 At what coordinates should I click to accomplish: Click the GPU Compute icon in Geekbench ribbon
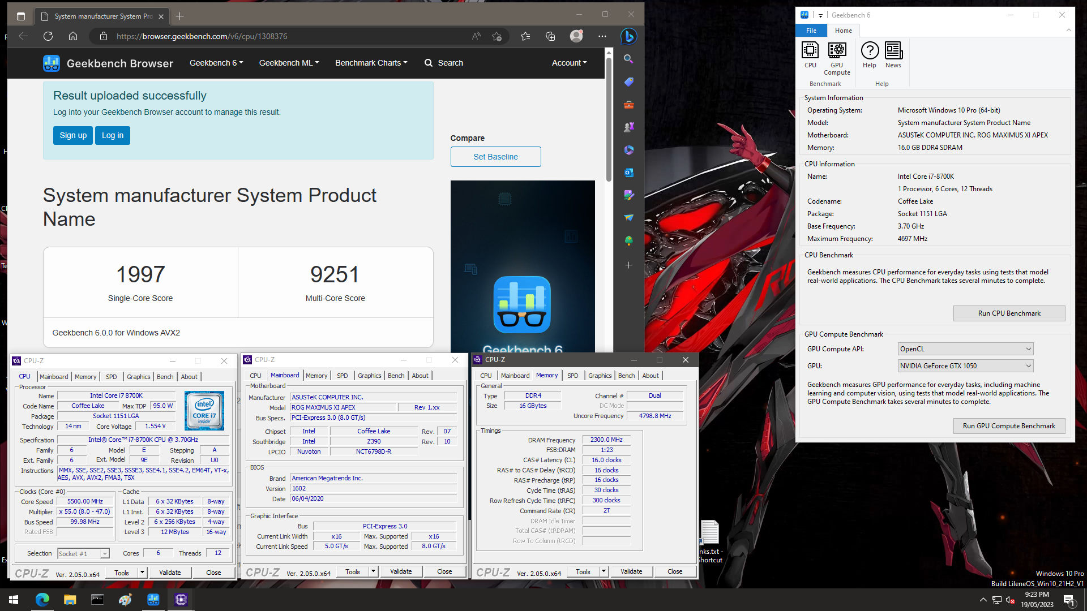point(837,58)
